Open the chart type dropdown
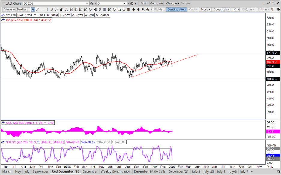This screenshot has width=281, height=175. pos(236,10)
